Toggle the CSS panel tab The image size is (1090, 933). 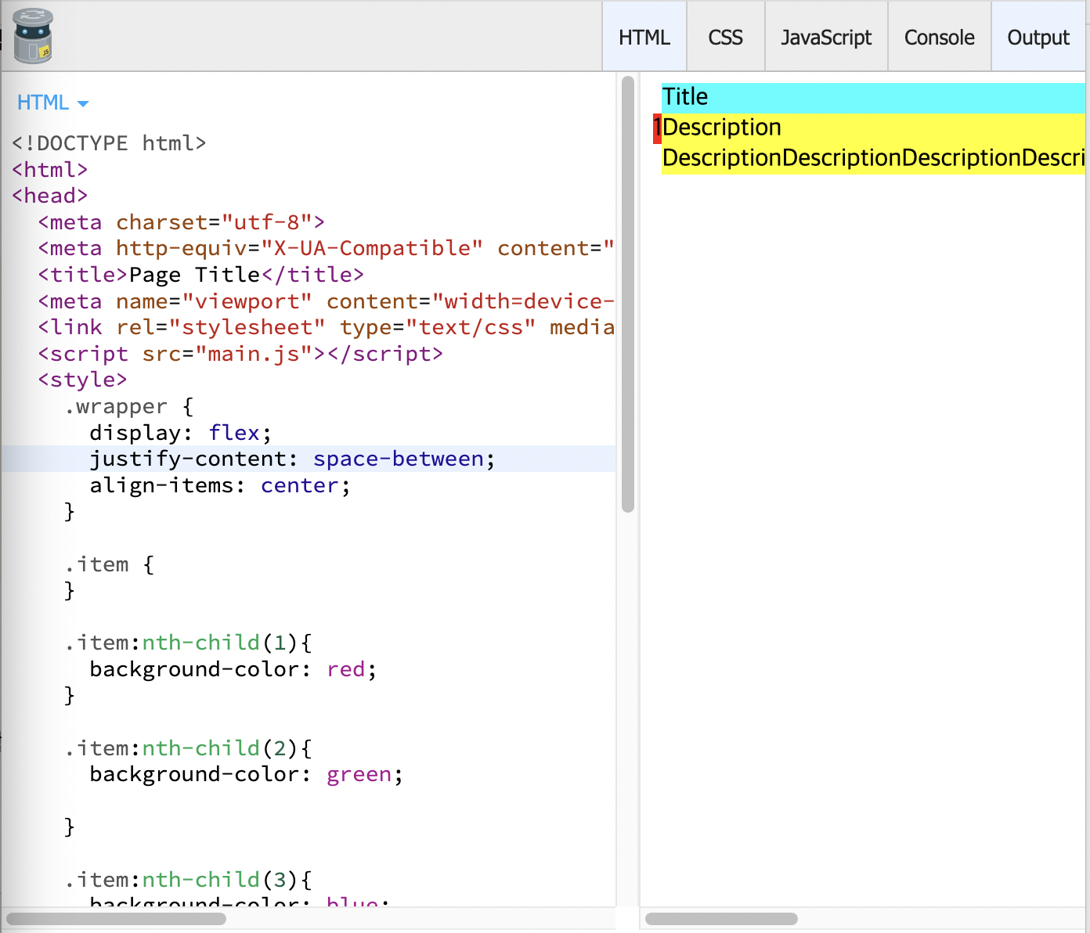click(x=726, y=37)
